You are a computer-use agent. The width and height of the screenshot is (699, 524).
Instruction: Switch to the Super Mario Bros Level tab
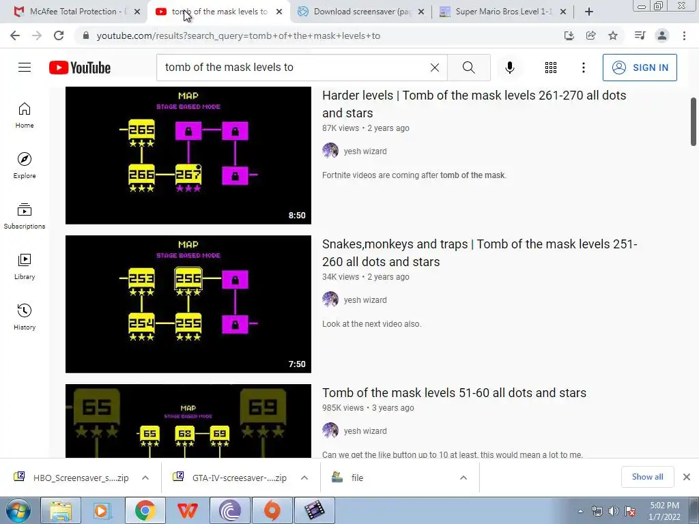[x=502, y=12]
